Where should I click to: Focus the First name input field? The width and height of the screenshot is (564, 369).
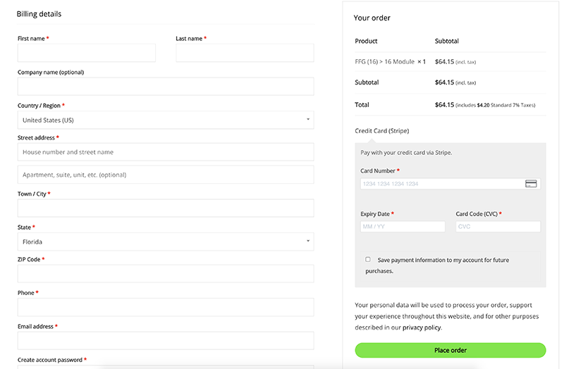click(x=87, y=53)
